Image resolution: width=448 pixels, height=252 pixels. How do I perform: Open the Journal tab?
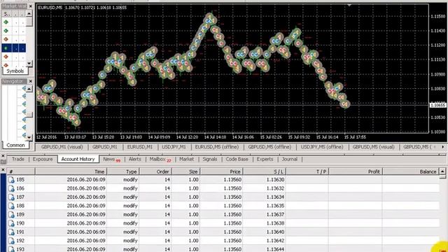[x=290, y=159]
